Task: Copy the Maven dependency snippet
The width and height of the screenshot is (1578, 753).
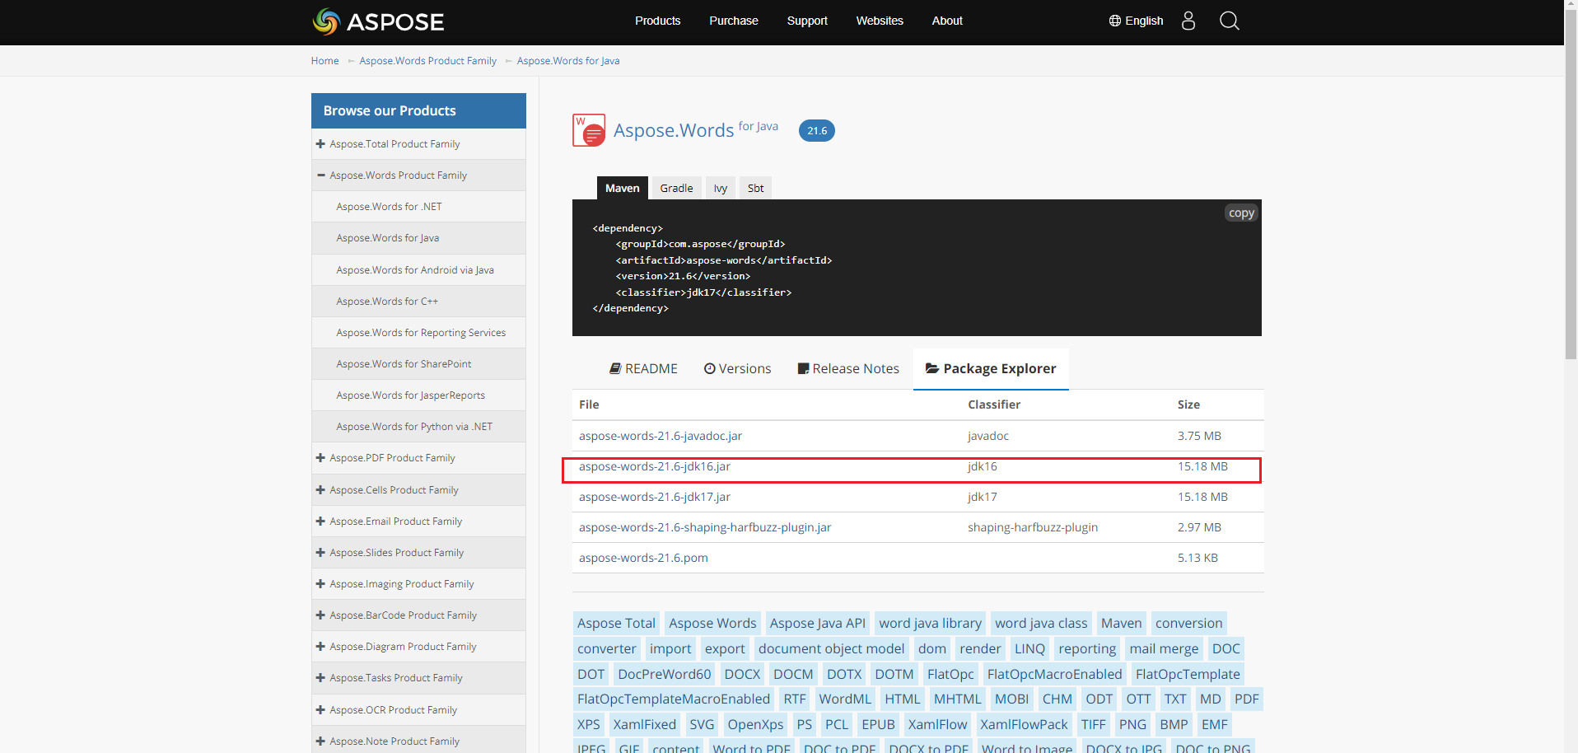Action: (x=1241, y=213)
